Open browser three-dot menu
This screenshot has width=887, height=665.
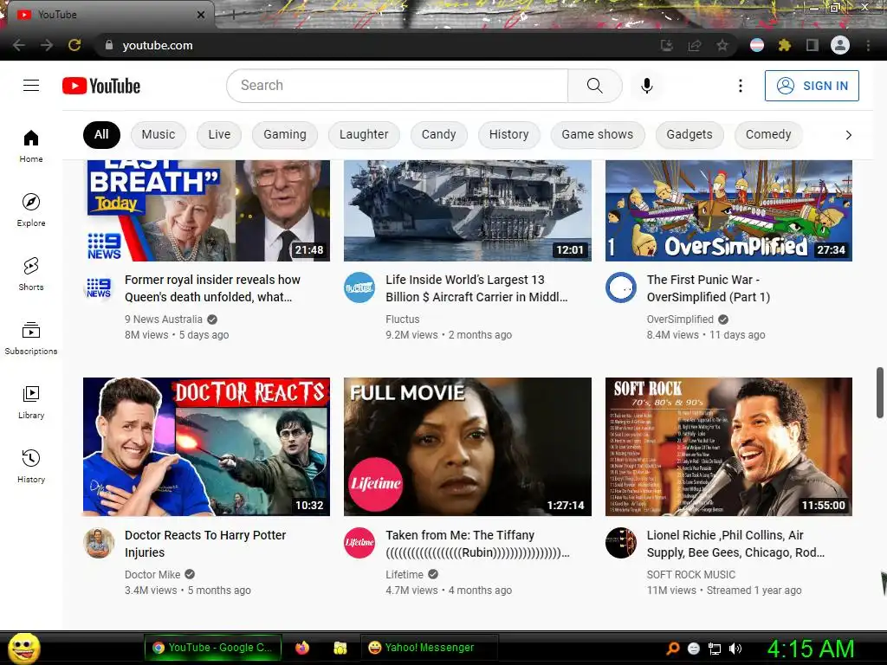click(x=868, y=45)
